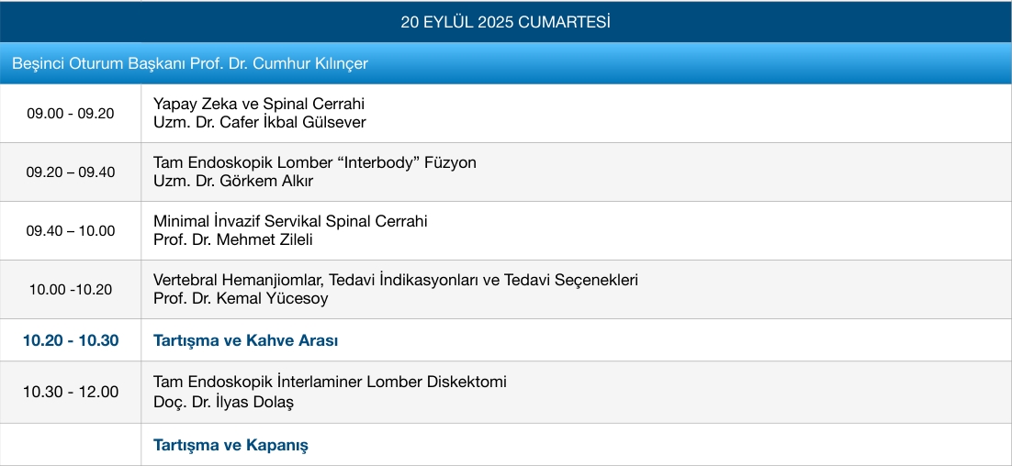The width and height of the screenshot is (1012, 466).
Task: Click speaker name Uzm. Dr. Görkem Alkır
Action: point(233,181)
